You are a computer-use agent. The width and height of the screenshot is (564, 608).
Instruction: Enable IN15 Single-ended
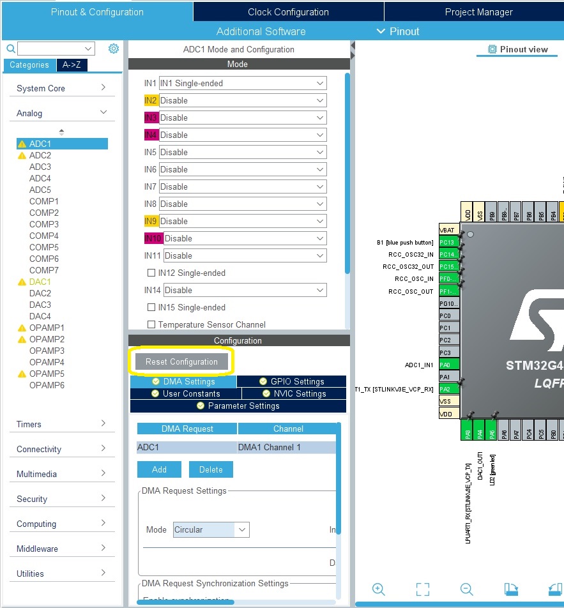point(151,307)
